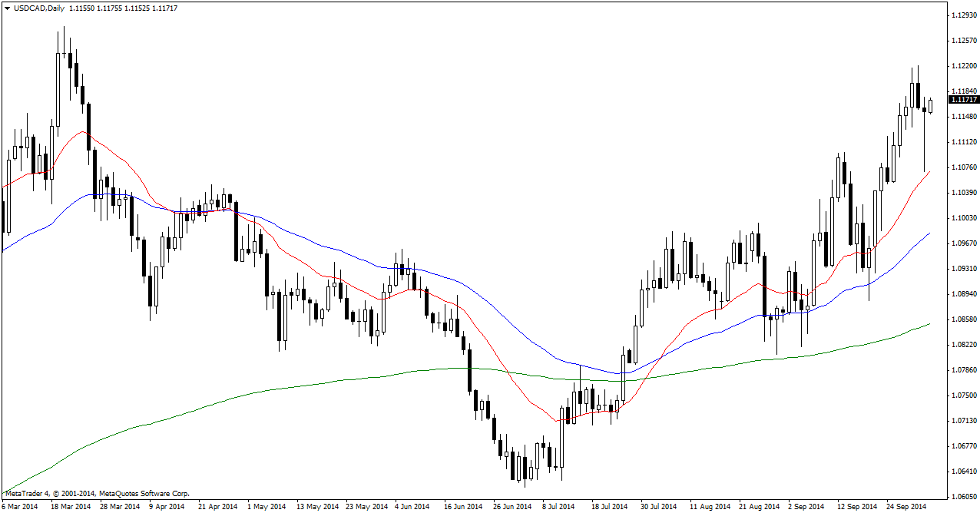Click the 18 Jul 2014 date label
Viewport: 980px width, 513px height.
coord(609,507)
